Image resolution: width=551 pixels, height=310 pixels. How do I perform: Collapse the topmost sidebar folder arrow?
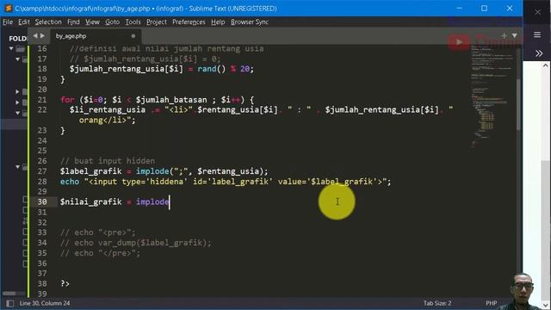11,48
